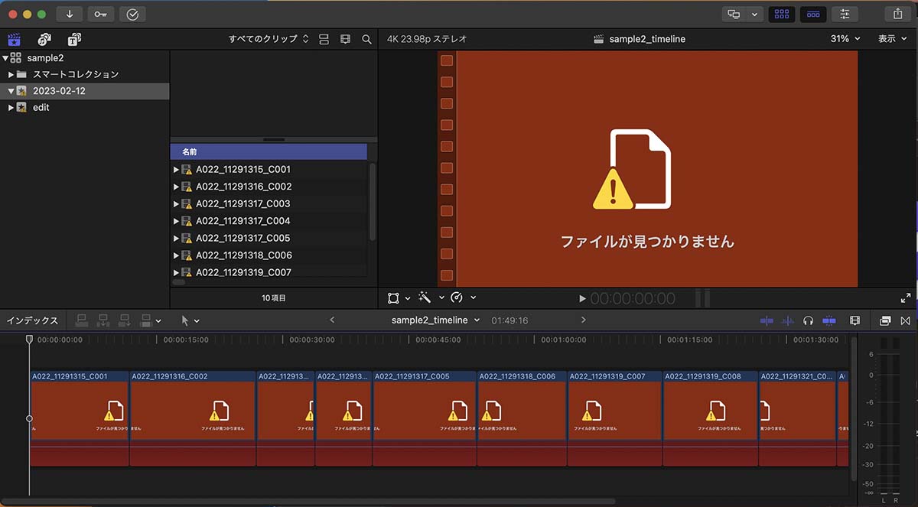Open the keyword editor key icon
The height and width of the screenshot is (507, 918).
click(101, 14)
